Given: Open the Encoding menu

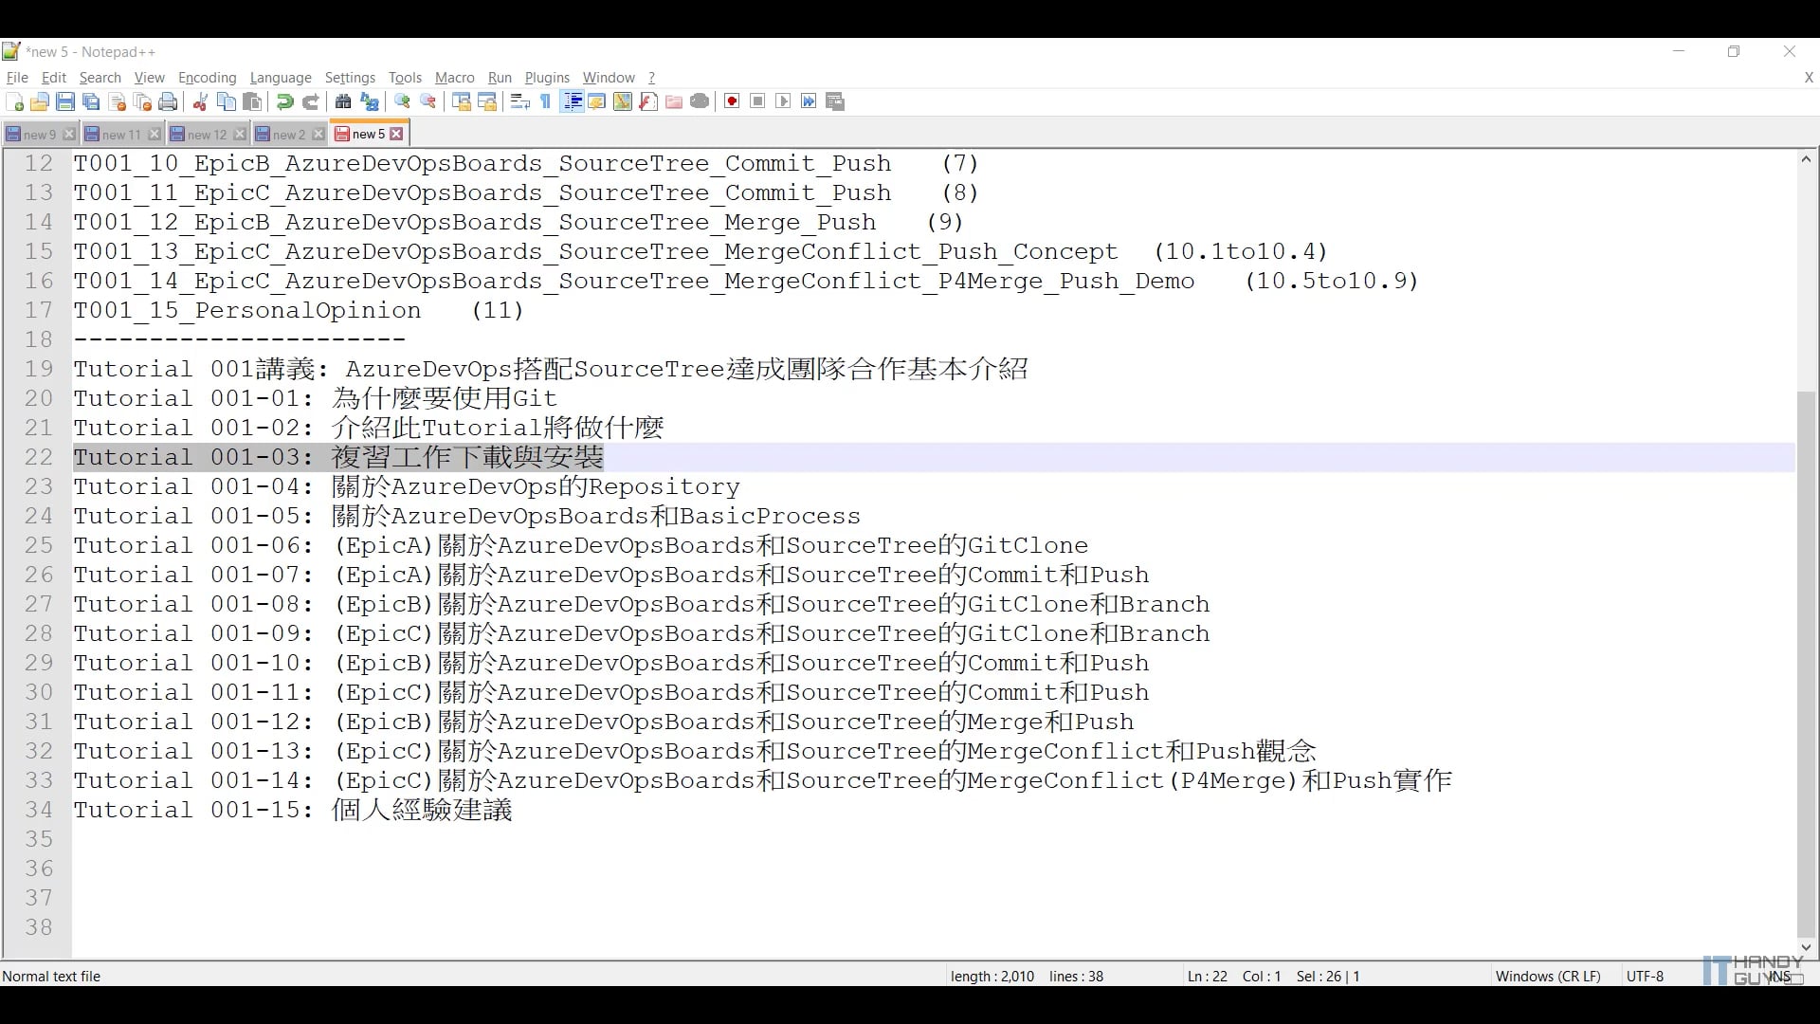Looking at the screenshot, I should tap(207, 78).
